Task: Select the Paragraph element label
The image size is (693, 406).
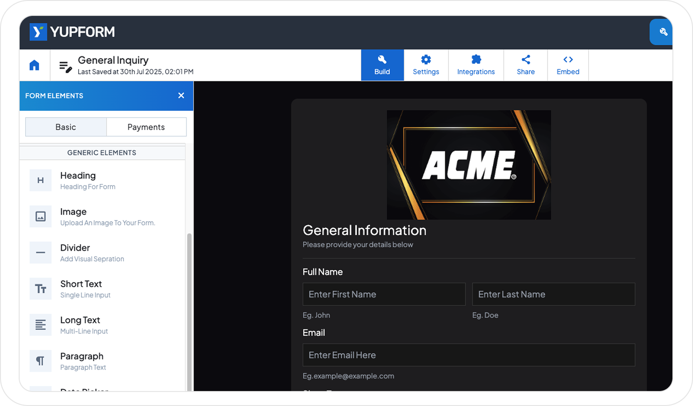Action: click(82, 356)
